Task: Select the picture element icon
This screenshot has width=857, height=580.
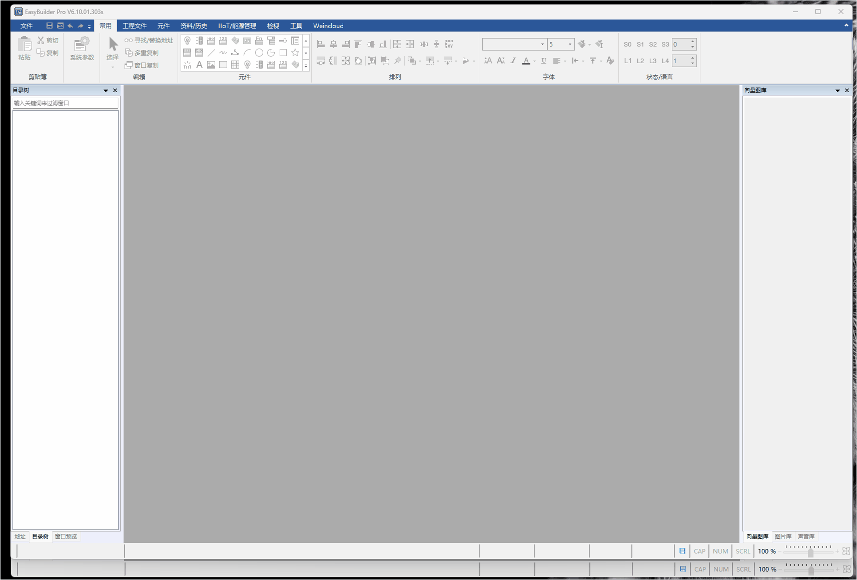Action: pos(211,65)
